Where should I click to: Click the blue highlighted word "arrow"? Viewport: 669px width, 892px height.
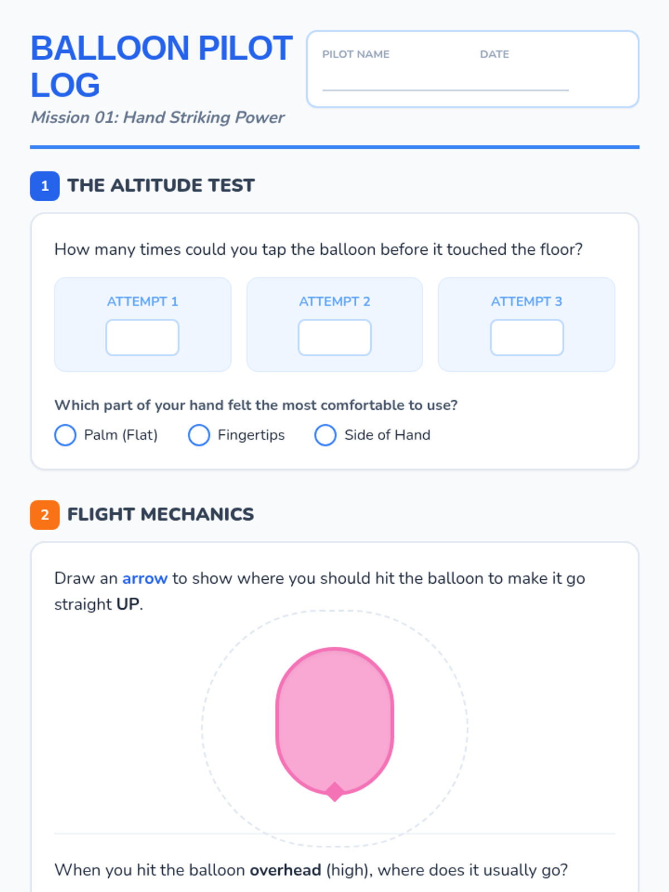tap(144, 579)
